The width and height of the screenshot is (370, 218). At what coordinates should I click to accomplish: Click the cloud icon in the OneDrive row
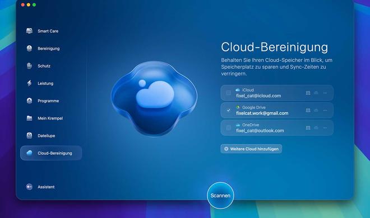tap(316, 127)
